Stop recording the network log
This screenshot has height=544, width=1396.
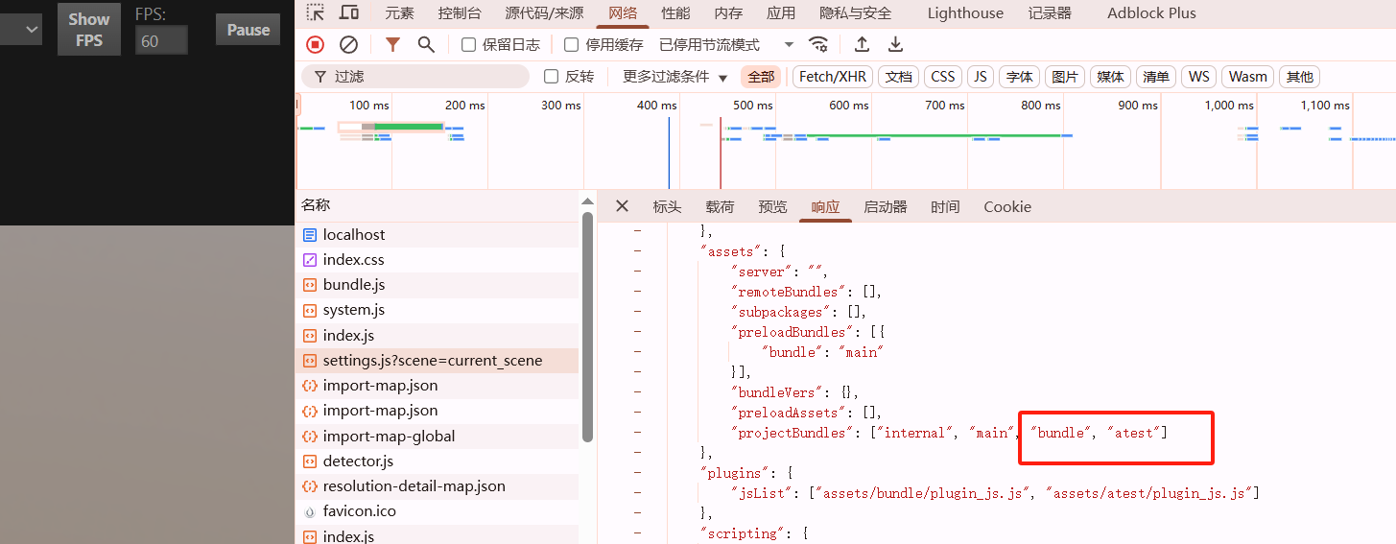point(315,44)
